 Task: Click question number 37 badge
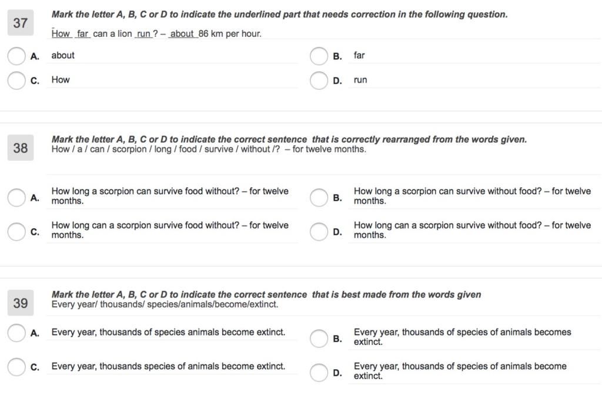click(x=21, y=23)
